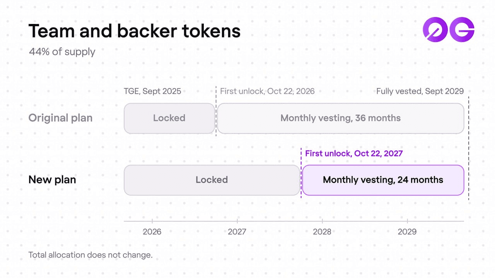The image size is (495, 278).
Task: Click the gray dashed fully-vested end line
Action: click(469, 149)
